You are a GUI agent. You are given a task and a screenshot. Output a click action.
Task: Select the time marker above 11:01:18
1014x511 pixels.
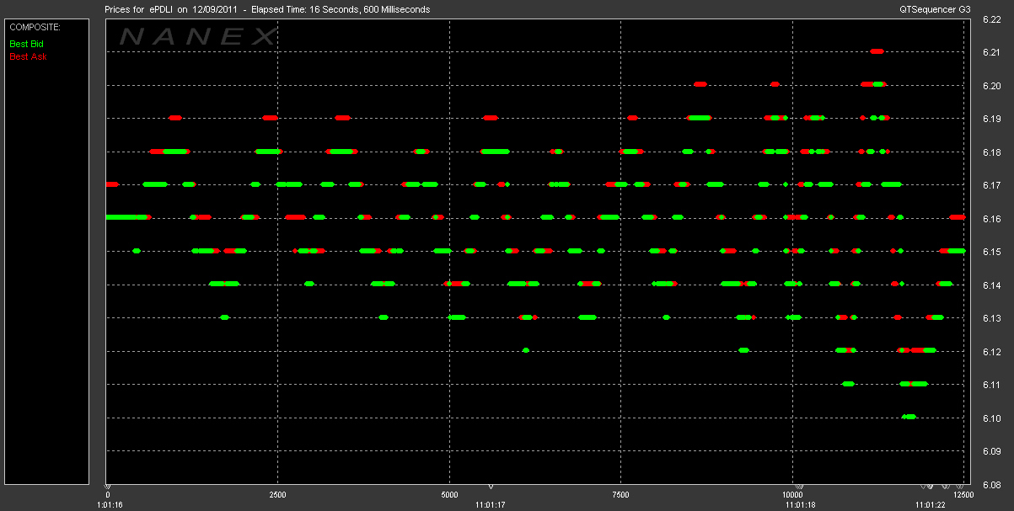[801, 486]
